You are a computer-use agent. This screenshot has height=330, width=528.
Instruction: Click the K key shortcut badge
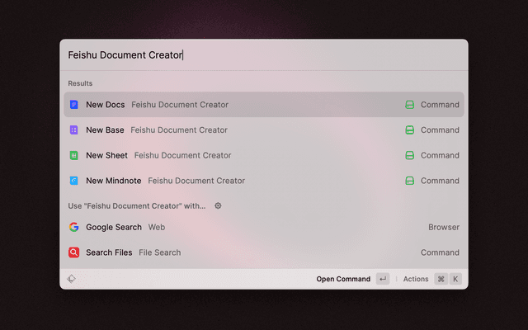455,279
